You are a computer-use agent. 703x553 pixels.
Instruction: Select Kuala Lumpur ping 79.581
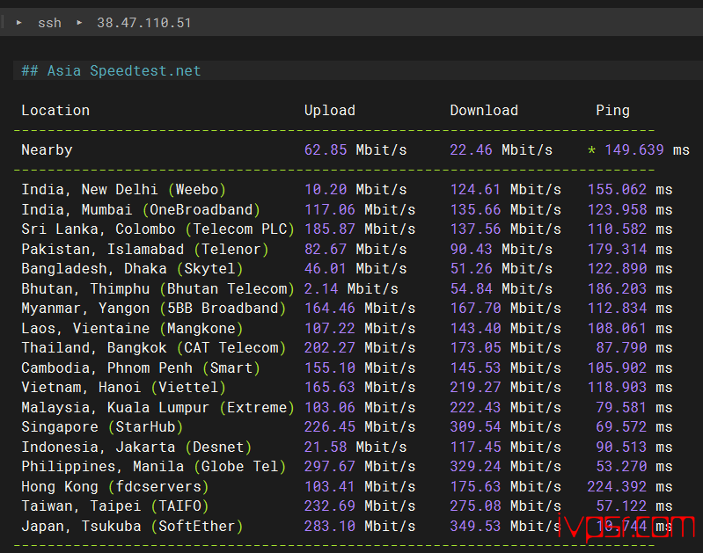(621, 407)
